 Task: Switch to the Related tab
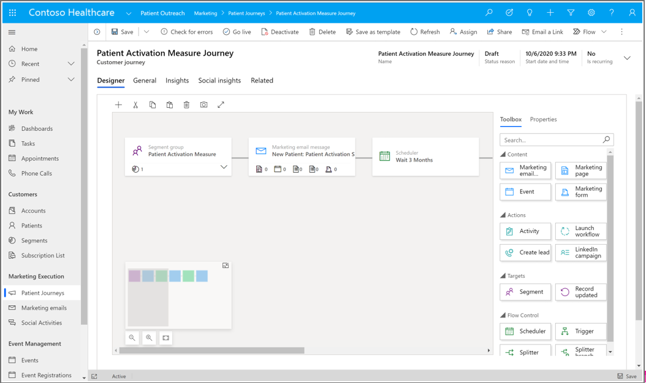(262, 81)
